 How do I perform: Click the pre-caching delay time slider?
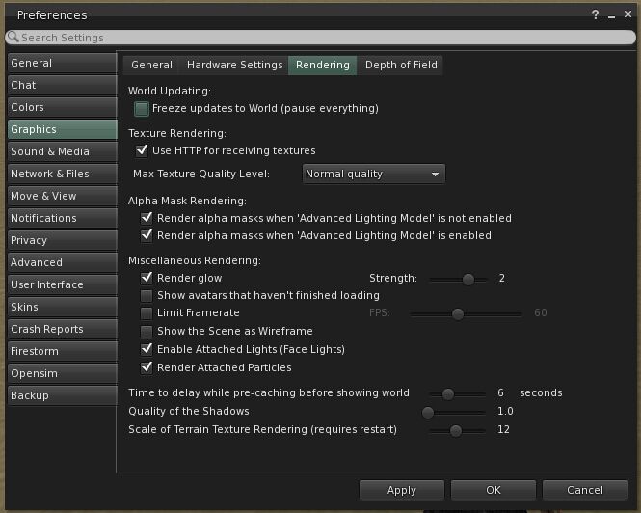click(457, 394)
